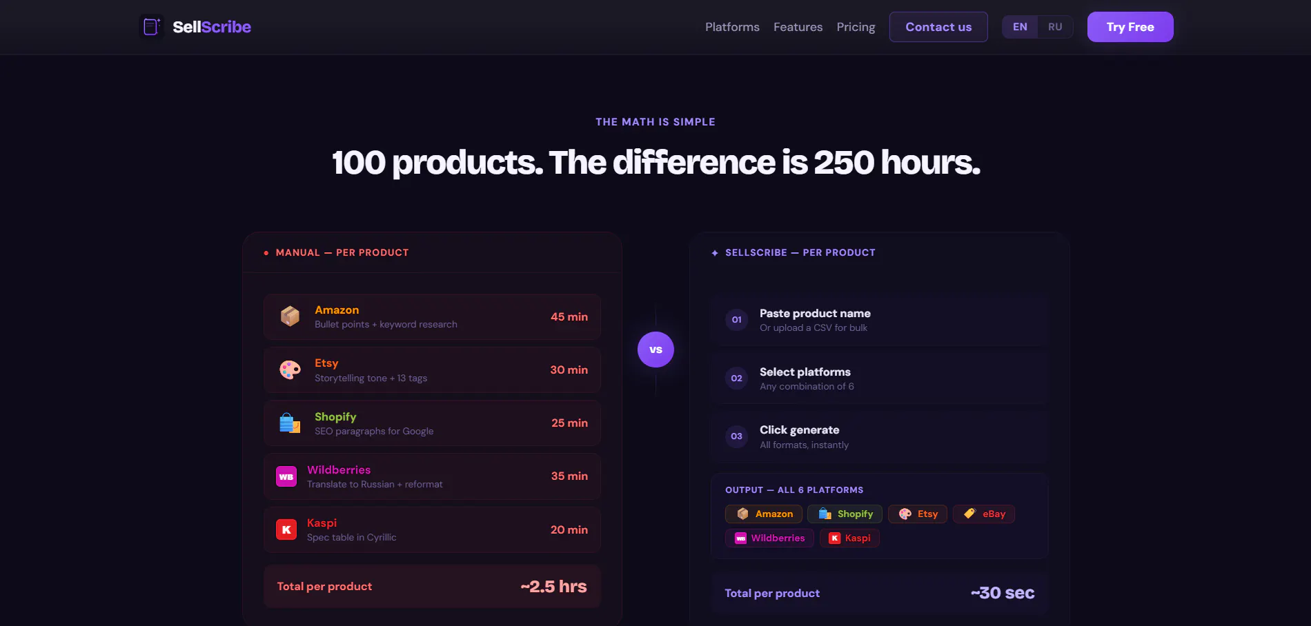Click the '~2.5 hrs' total value
This screenshot has height=626, width=1311.
[x=554, y=586]
